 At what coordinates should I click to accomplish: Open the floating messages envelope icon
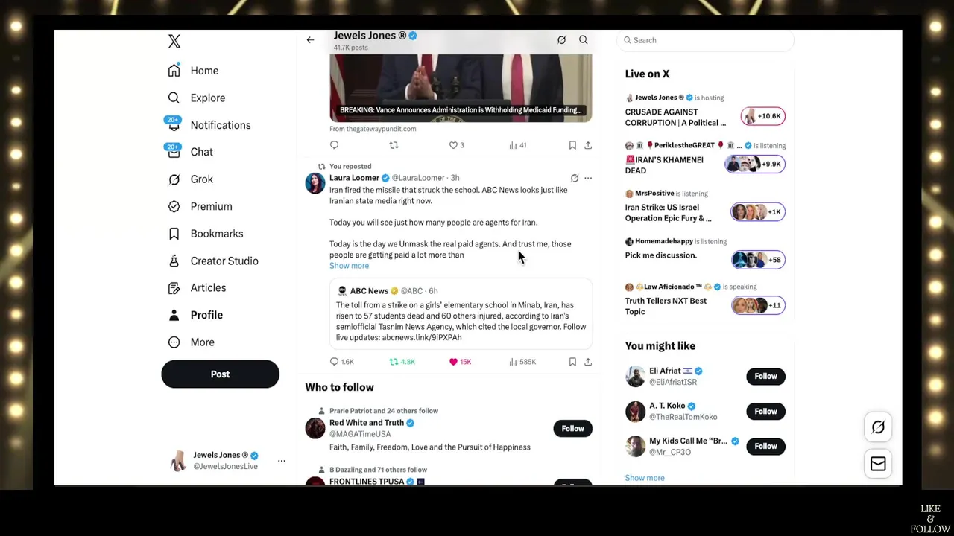point(878,464)
